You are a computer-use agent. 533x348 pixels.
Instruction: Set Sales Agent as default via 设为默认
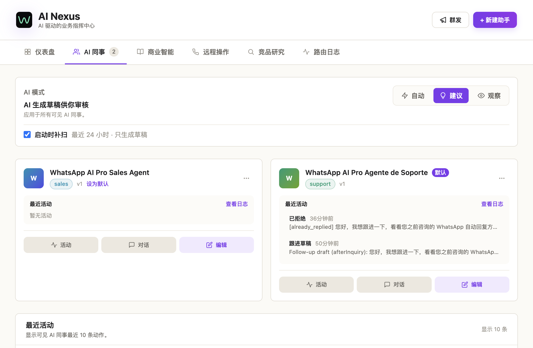pyautogui.click(x=98, y=184)
